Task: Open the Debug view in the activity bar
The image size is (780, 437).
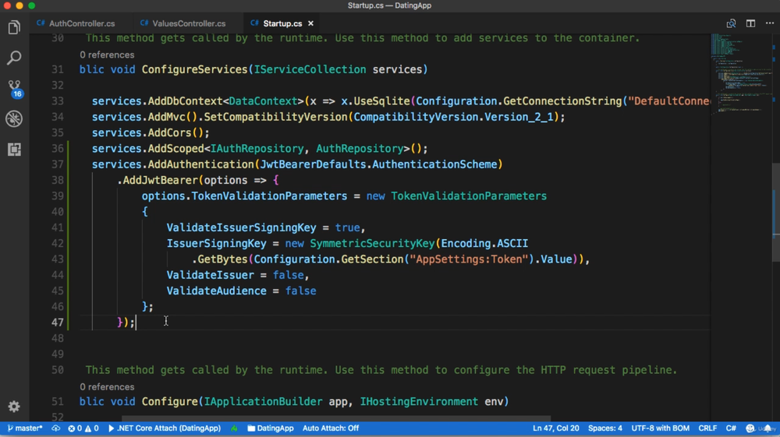Action: point(14,118)
